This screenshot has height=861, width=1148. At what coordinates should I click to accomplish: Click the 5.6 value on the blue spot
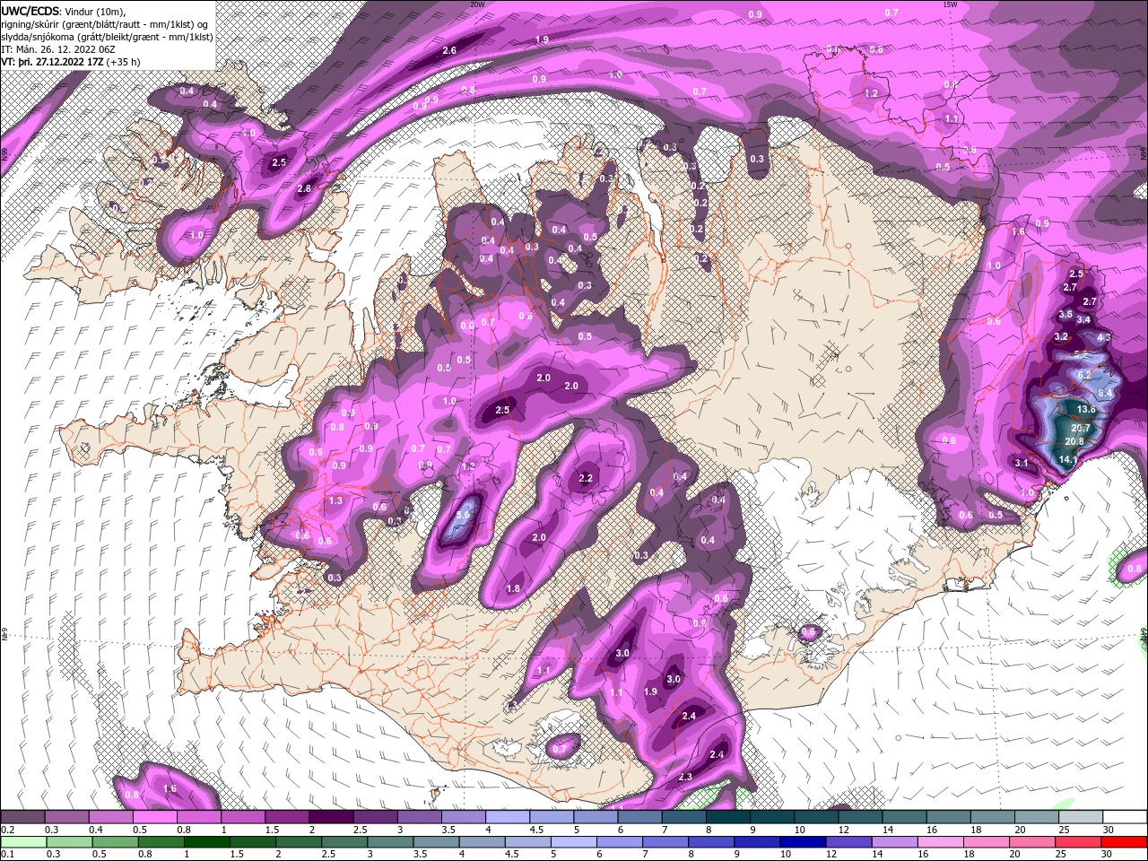pyautogui.click(x=464, y=515)
